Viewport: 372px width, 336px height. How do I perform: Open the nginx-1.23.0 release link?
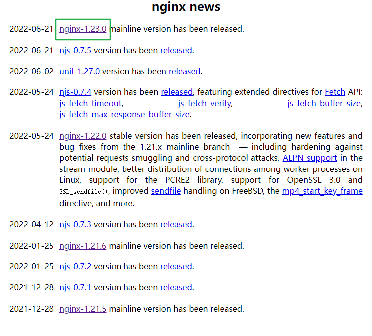83,29
